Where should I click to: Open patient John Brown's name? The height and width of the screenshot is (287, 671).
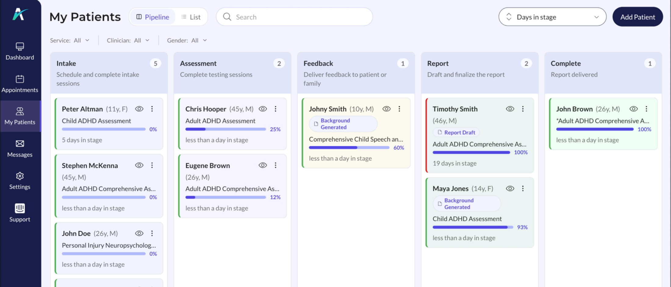574,109
